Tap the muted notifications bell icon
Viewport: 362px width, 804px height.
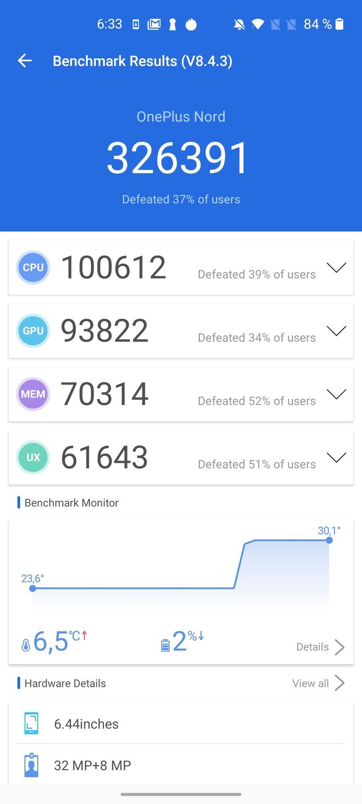[239, 24]
